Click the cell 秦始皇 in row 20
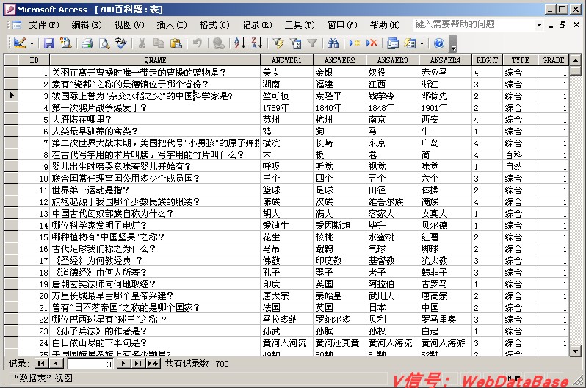 click(x=340, y=296)
